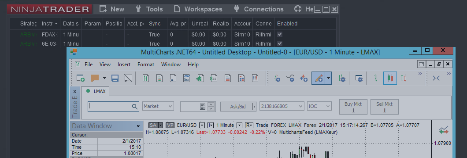Viewport: 467px width, 158px height.
Task: Click the New chart window icon
Action: point(81,78)
